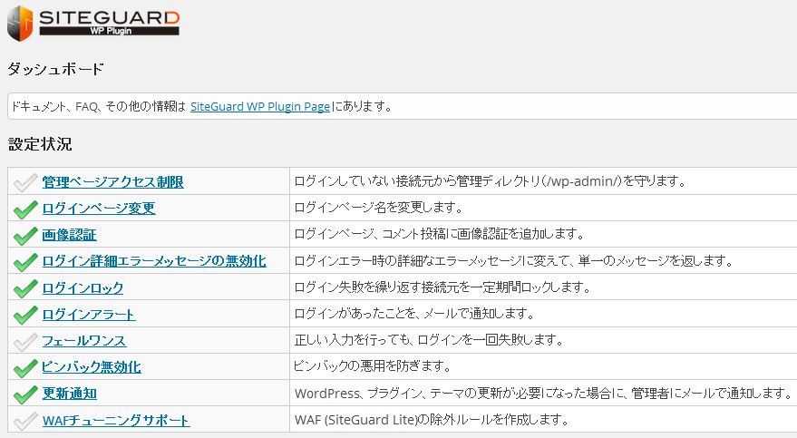Click description ピンバックの悪用を防ぎます。
The image size is (797, 438).
(373, 365)
